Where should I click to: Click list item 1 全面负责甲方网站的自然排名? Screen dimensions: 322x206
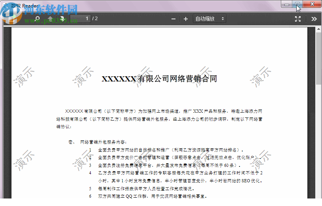coord(166,150)
